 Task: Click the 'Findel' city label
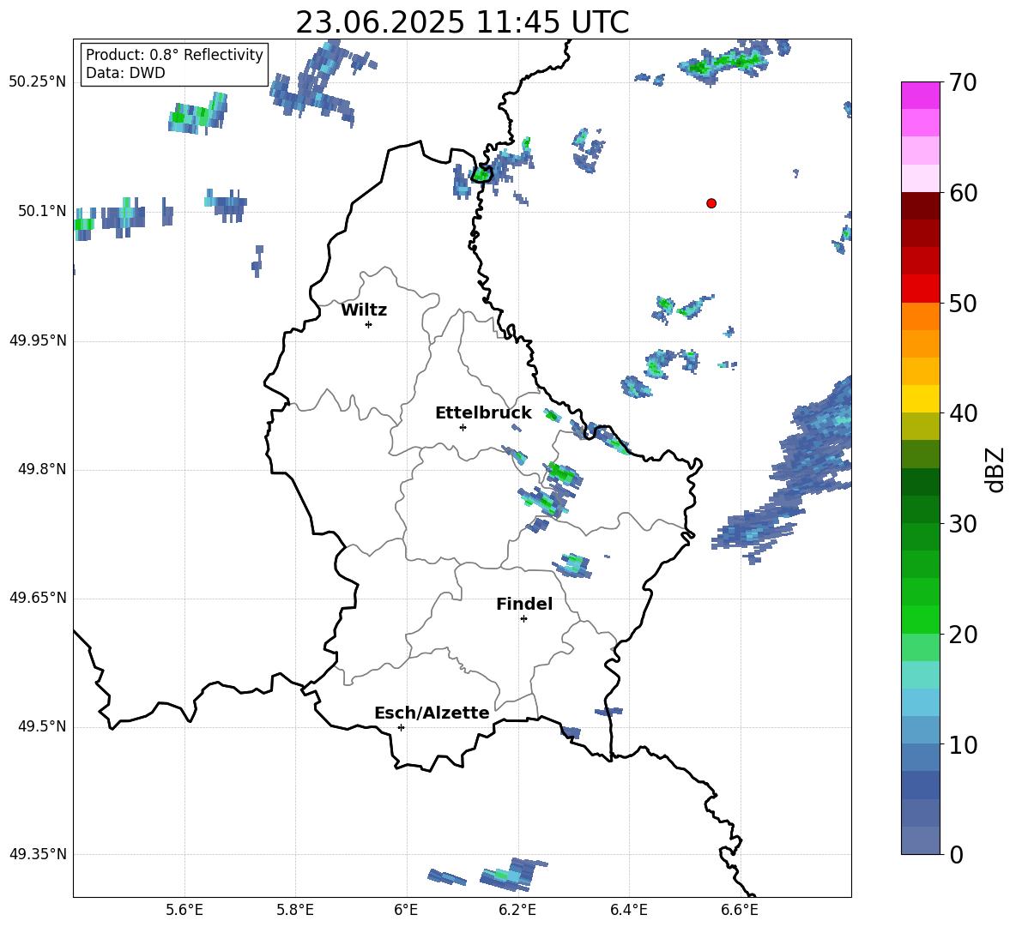[524, 604]
